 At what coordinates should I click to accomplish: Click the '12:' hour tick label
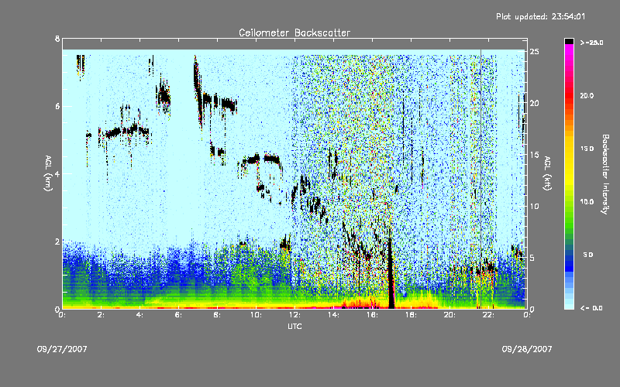(294, 315)
